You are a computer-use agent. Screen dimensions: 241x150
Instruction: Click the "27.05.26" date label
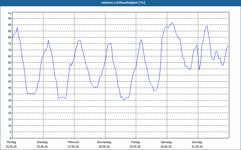coord(73,147)
